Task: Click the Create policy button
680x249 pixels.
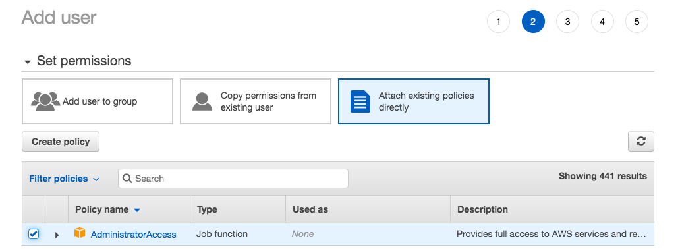Action: click(x=61, y=142)
